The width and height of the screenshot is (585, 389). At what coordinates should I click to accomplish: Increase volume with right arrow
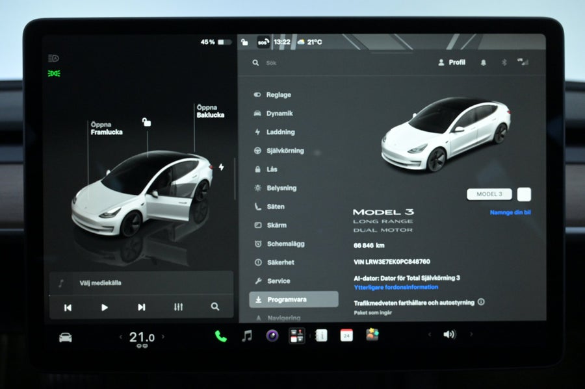(471, 334)
